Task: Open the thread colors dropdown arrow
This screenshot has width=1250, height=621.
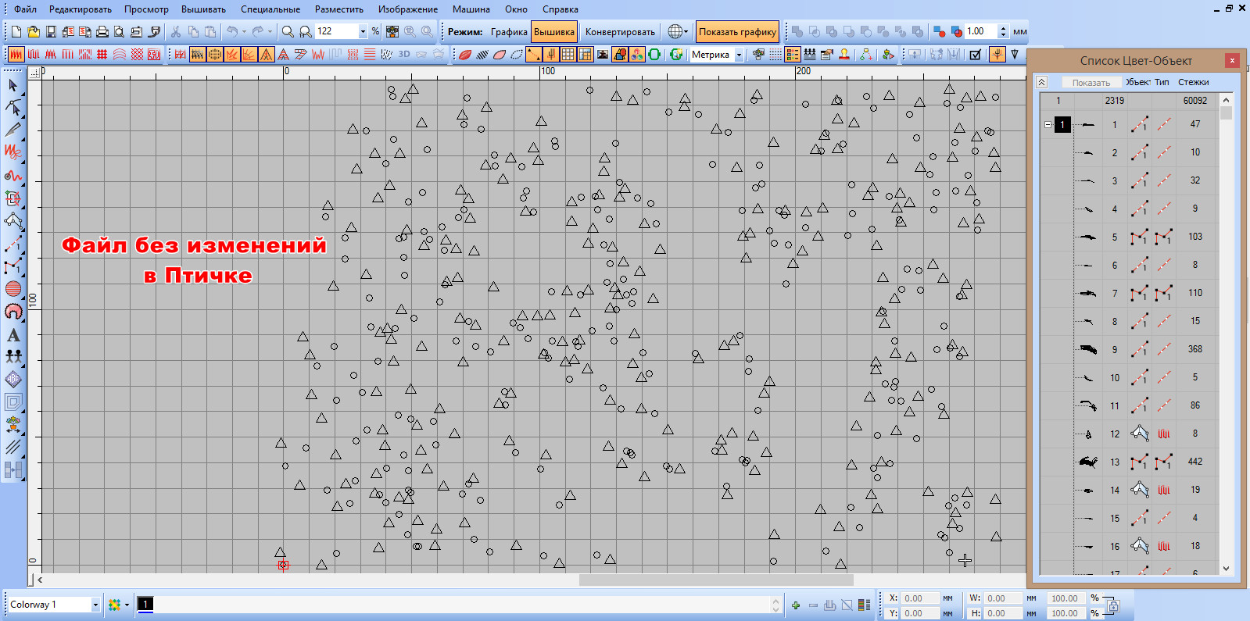Action: pos(127,605)
